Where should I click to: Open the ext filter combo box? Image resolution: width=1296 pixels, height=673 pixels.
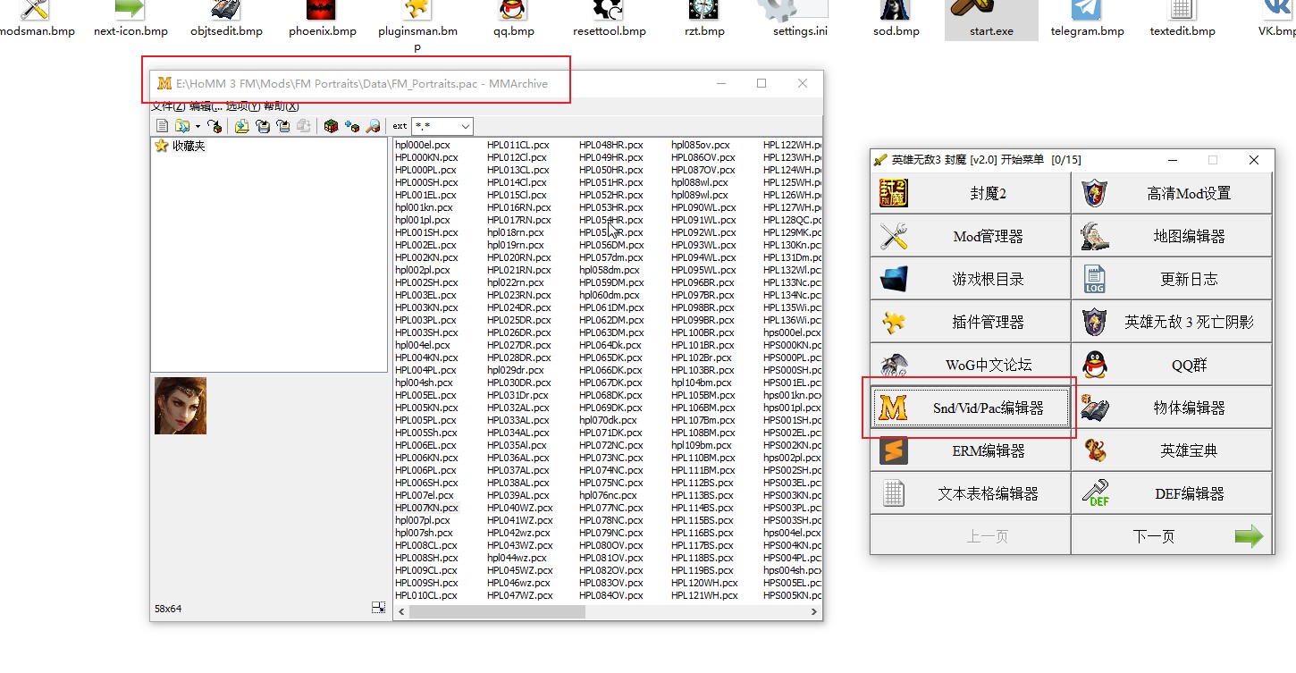point(442,126)
